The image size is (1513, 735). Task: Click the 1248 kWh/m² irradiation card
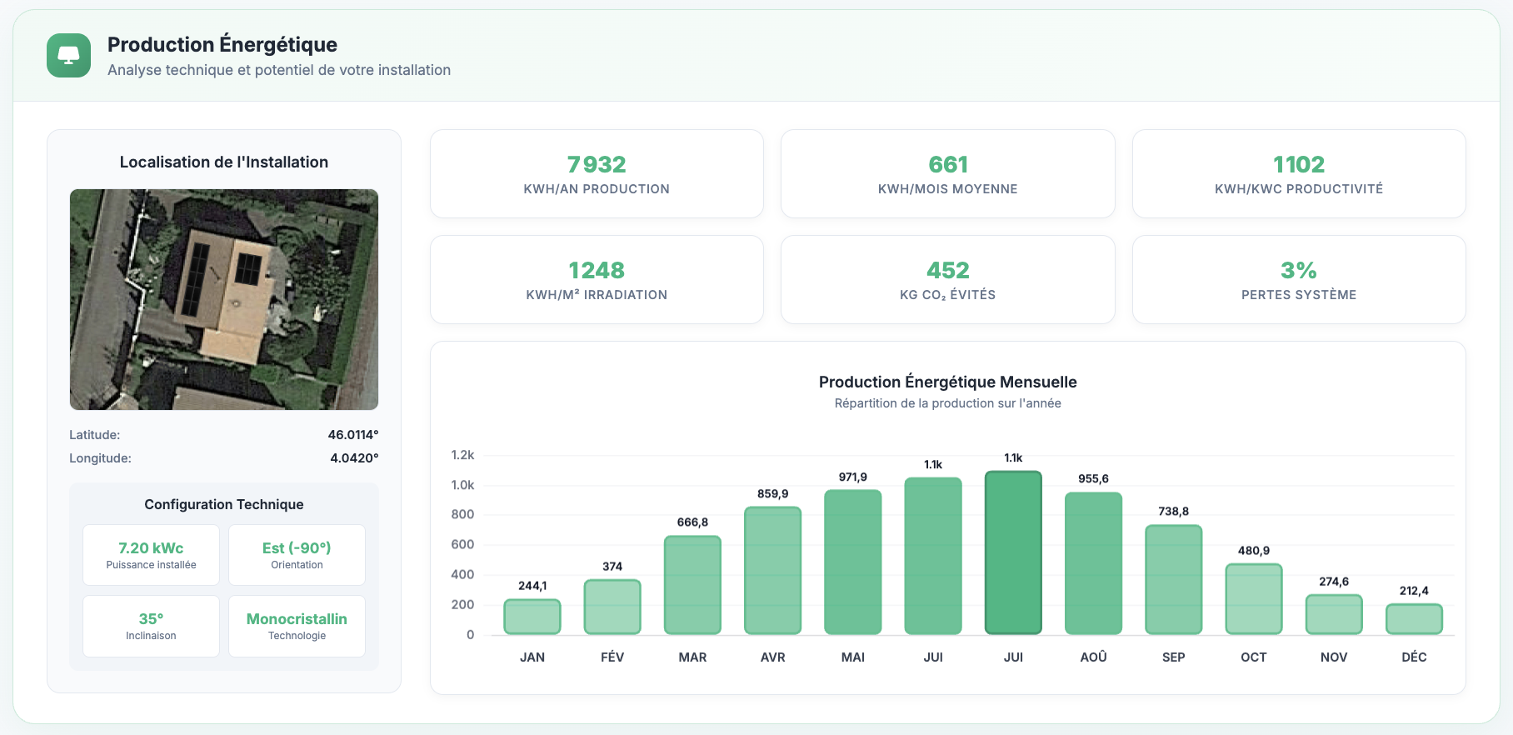pos(597,280)
